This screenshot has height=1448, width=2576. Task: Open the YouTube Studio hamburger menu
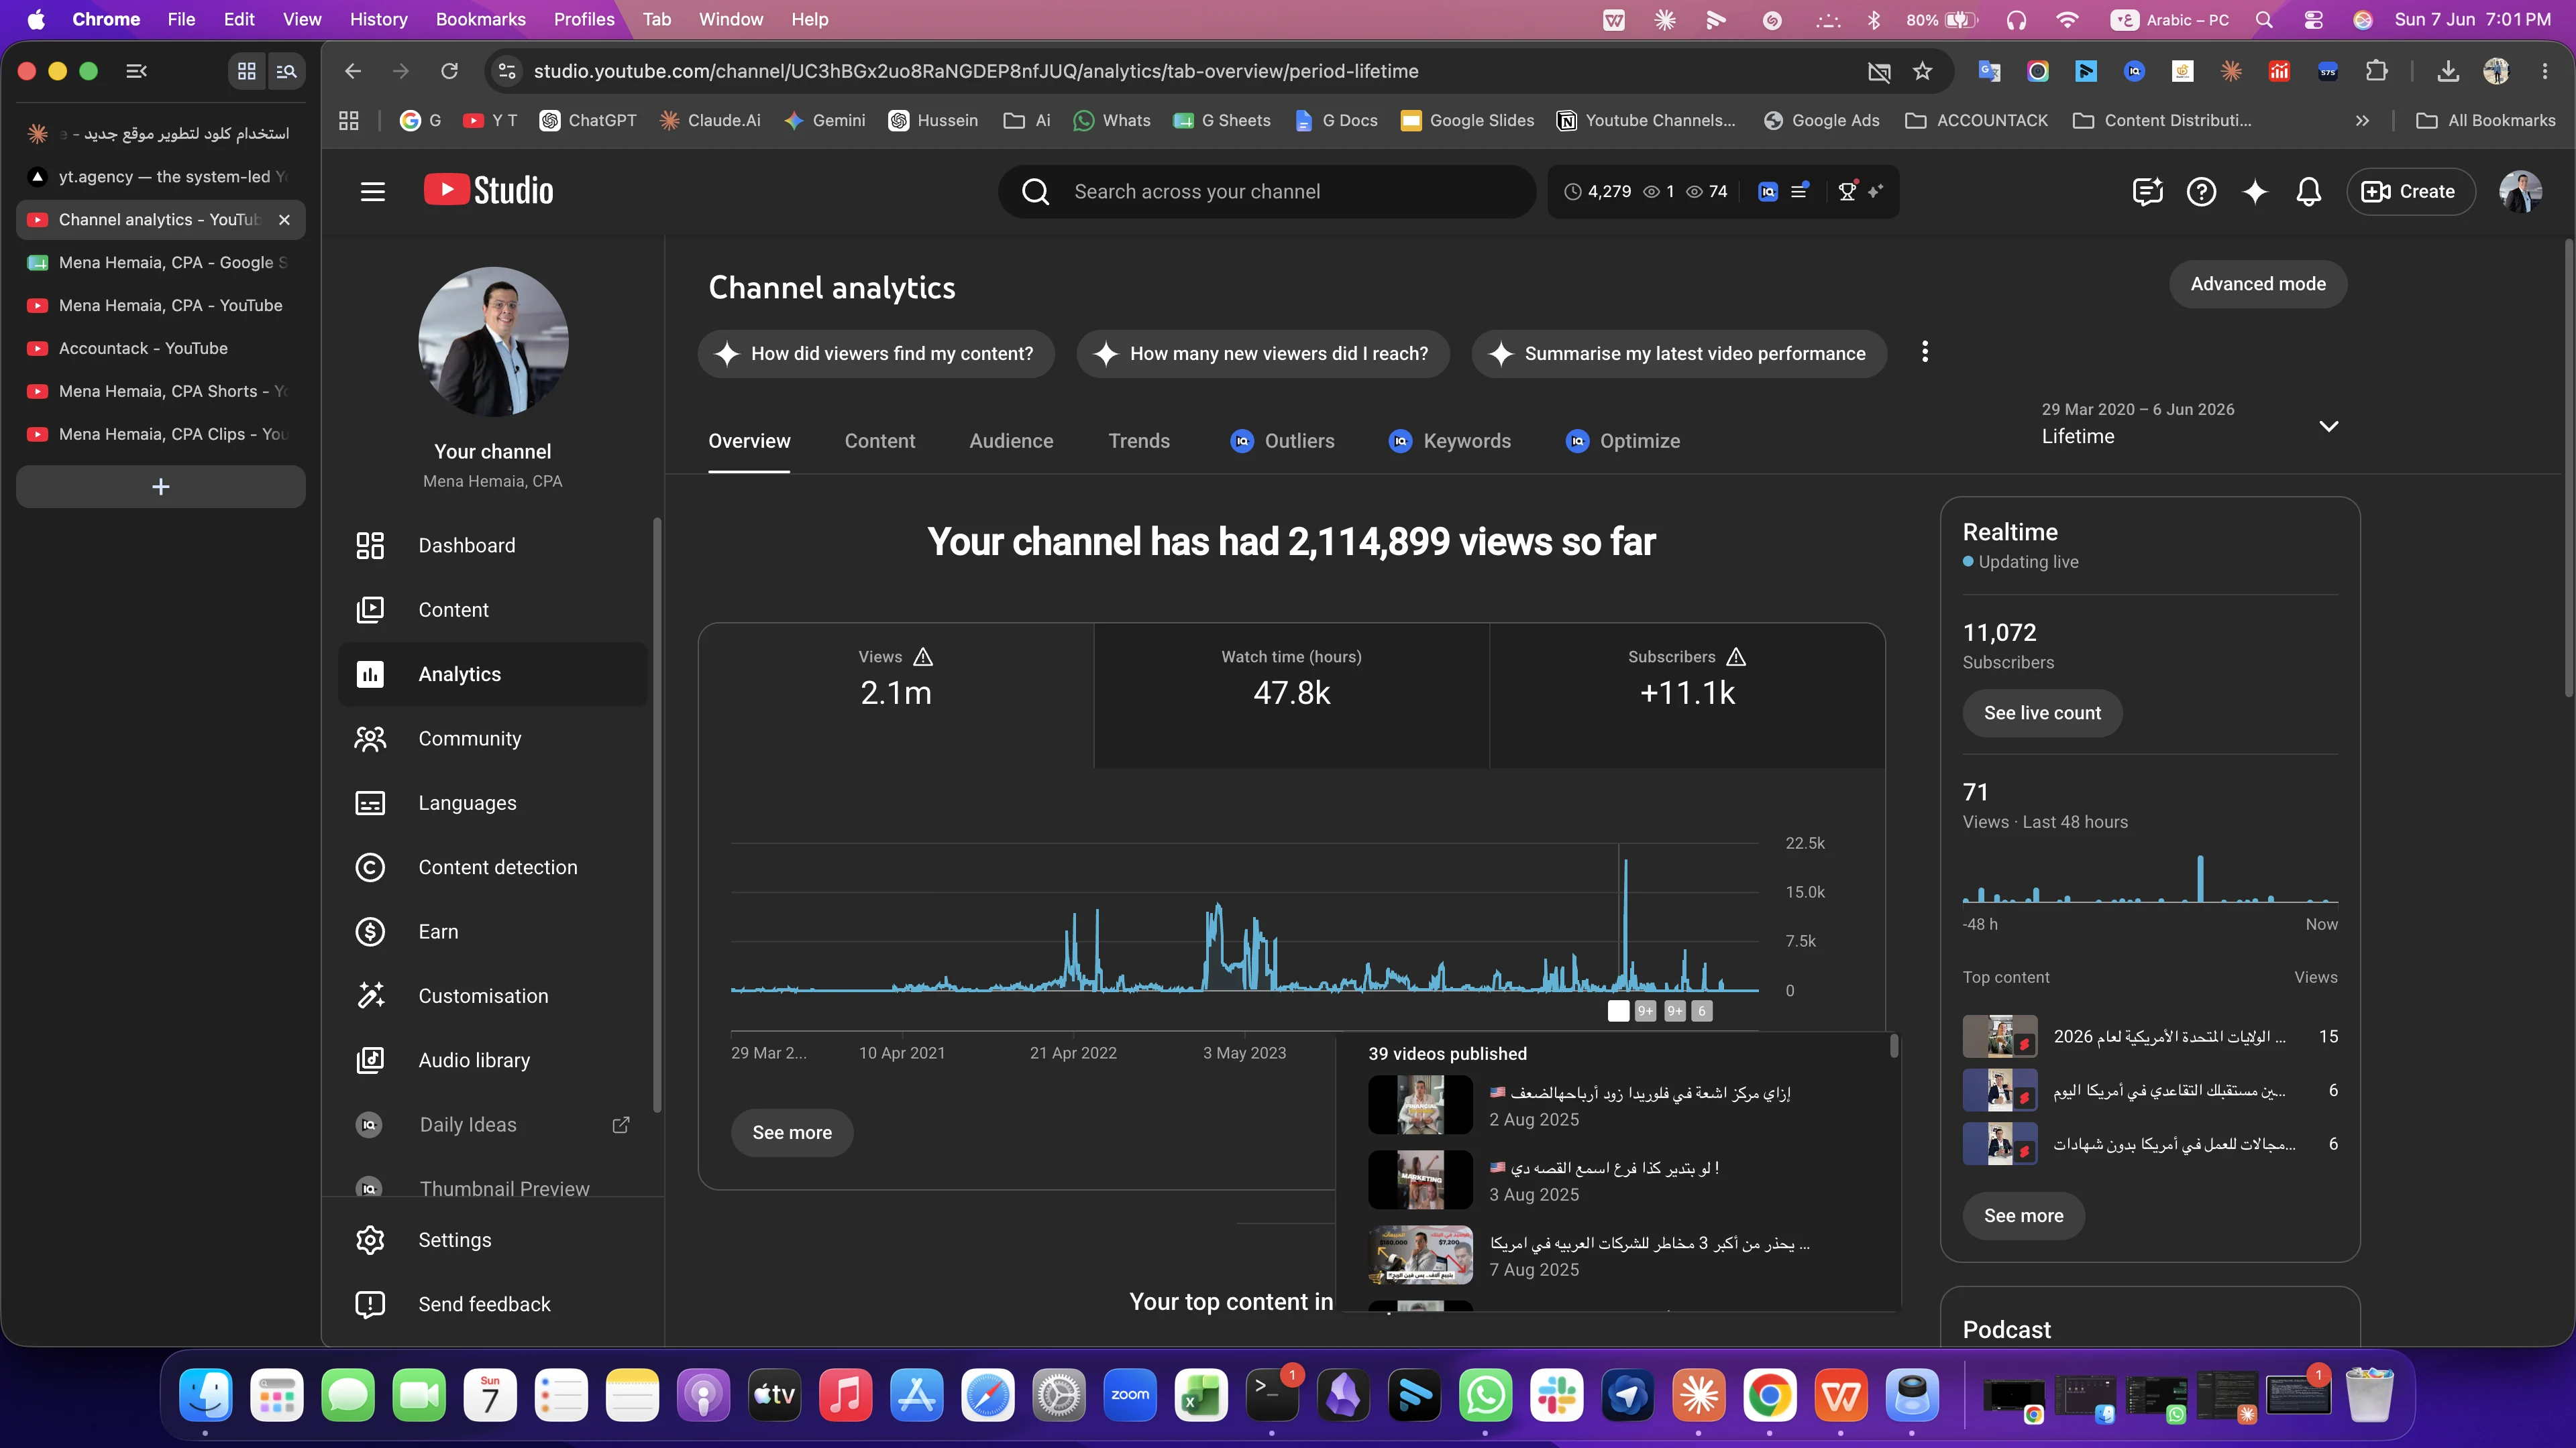tap(372, 191)
